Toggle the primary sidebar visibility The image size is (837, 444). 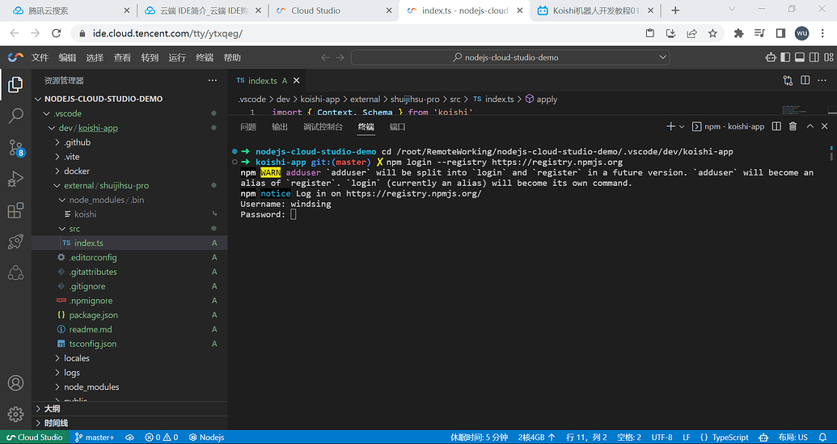pos(784,57)
